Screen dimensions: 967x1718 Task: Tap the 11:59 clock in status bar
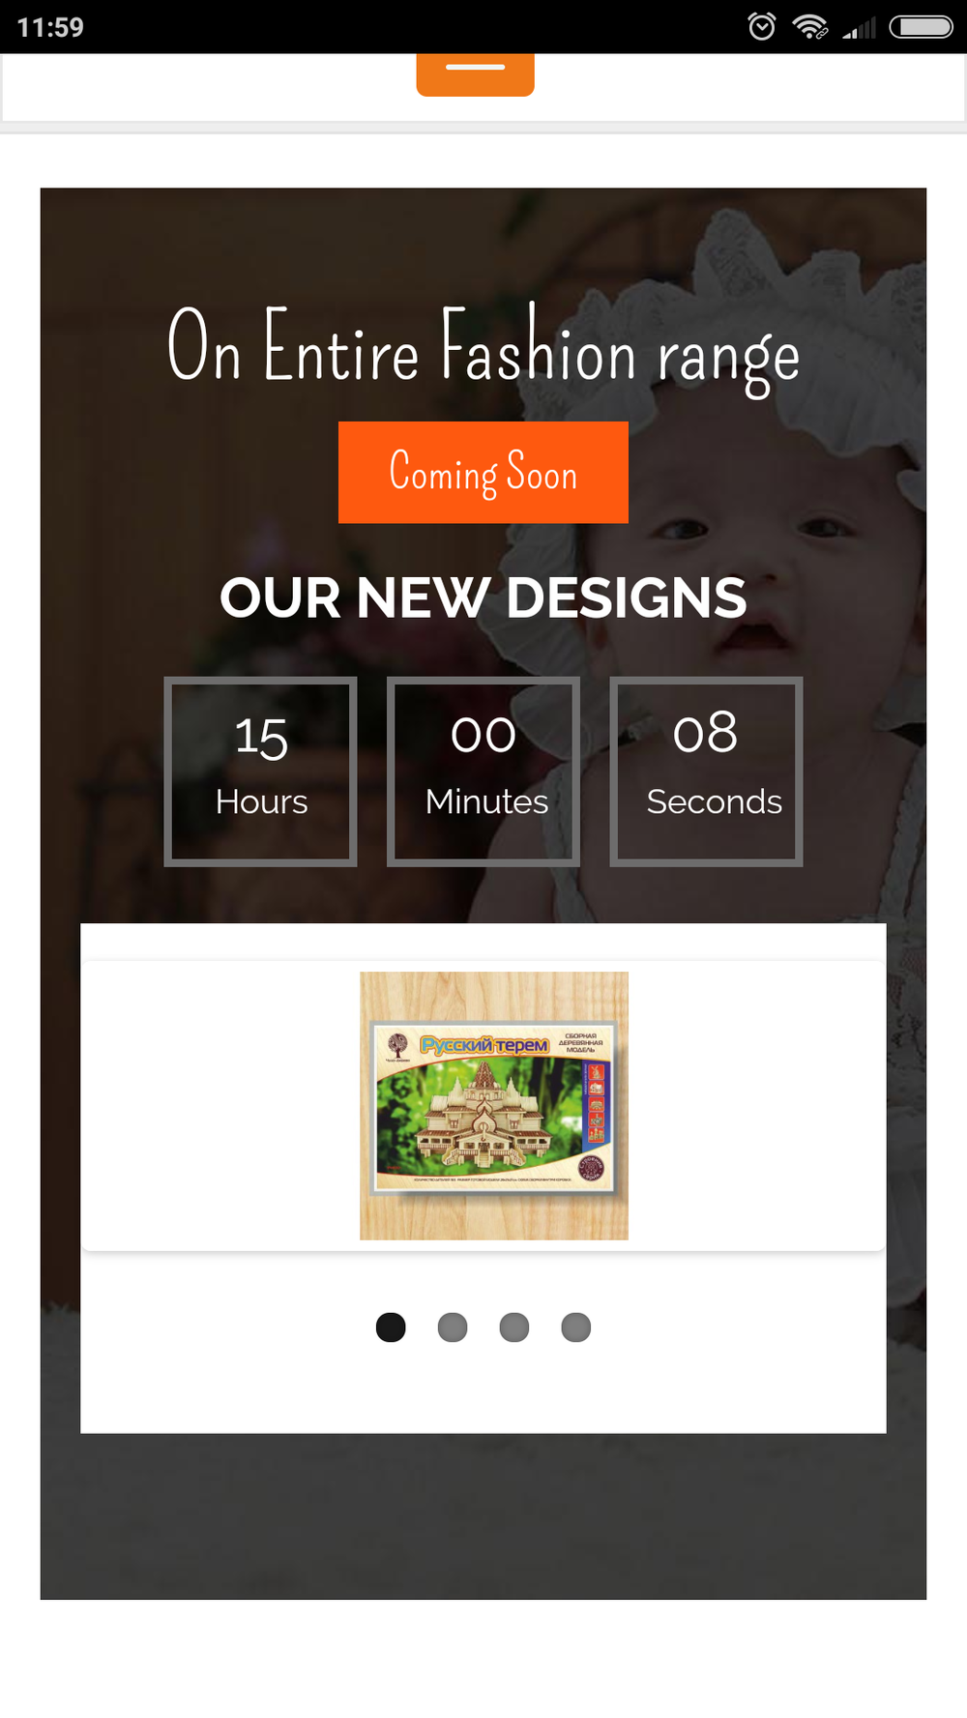[50, 27]
